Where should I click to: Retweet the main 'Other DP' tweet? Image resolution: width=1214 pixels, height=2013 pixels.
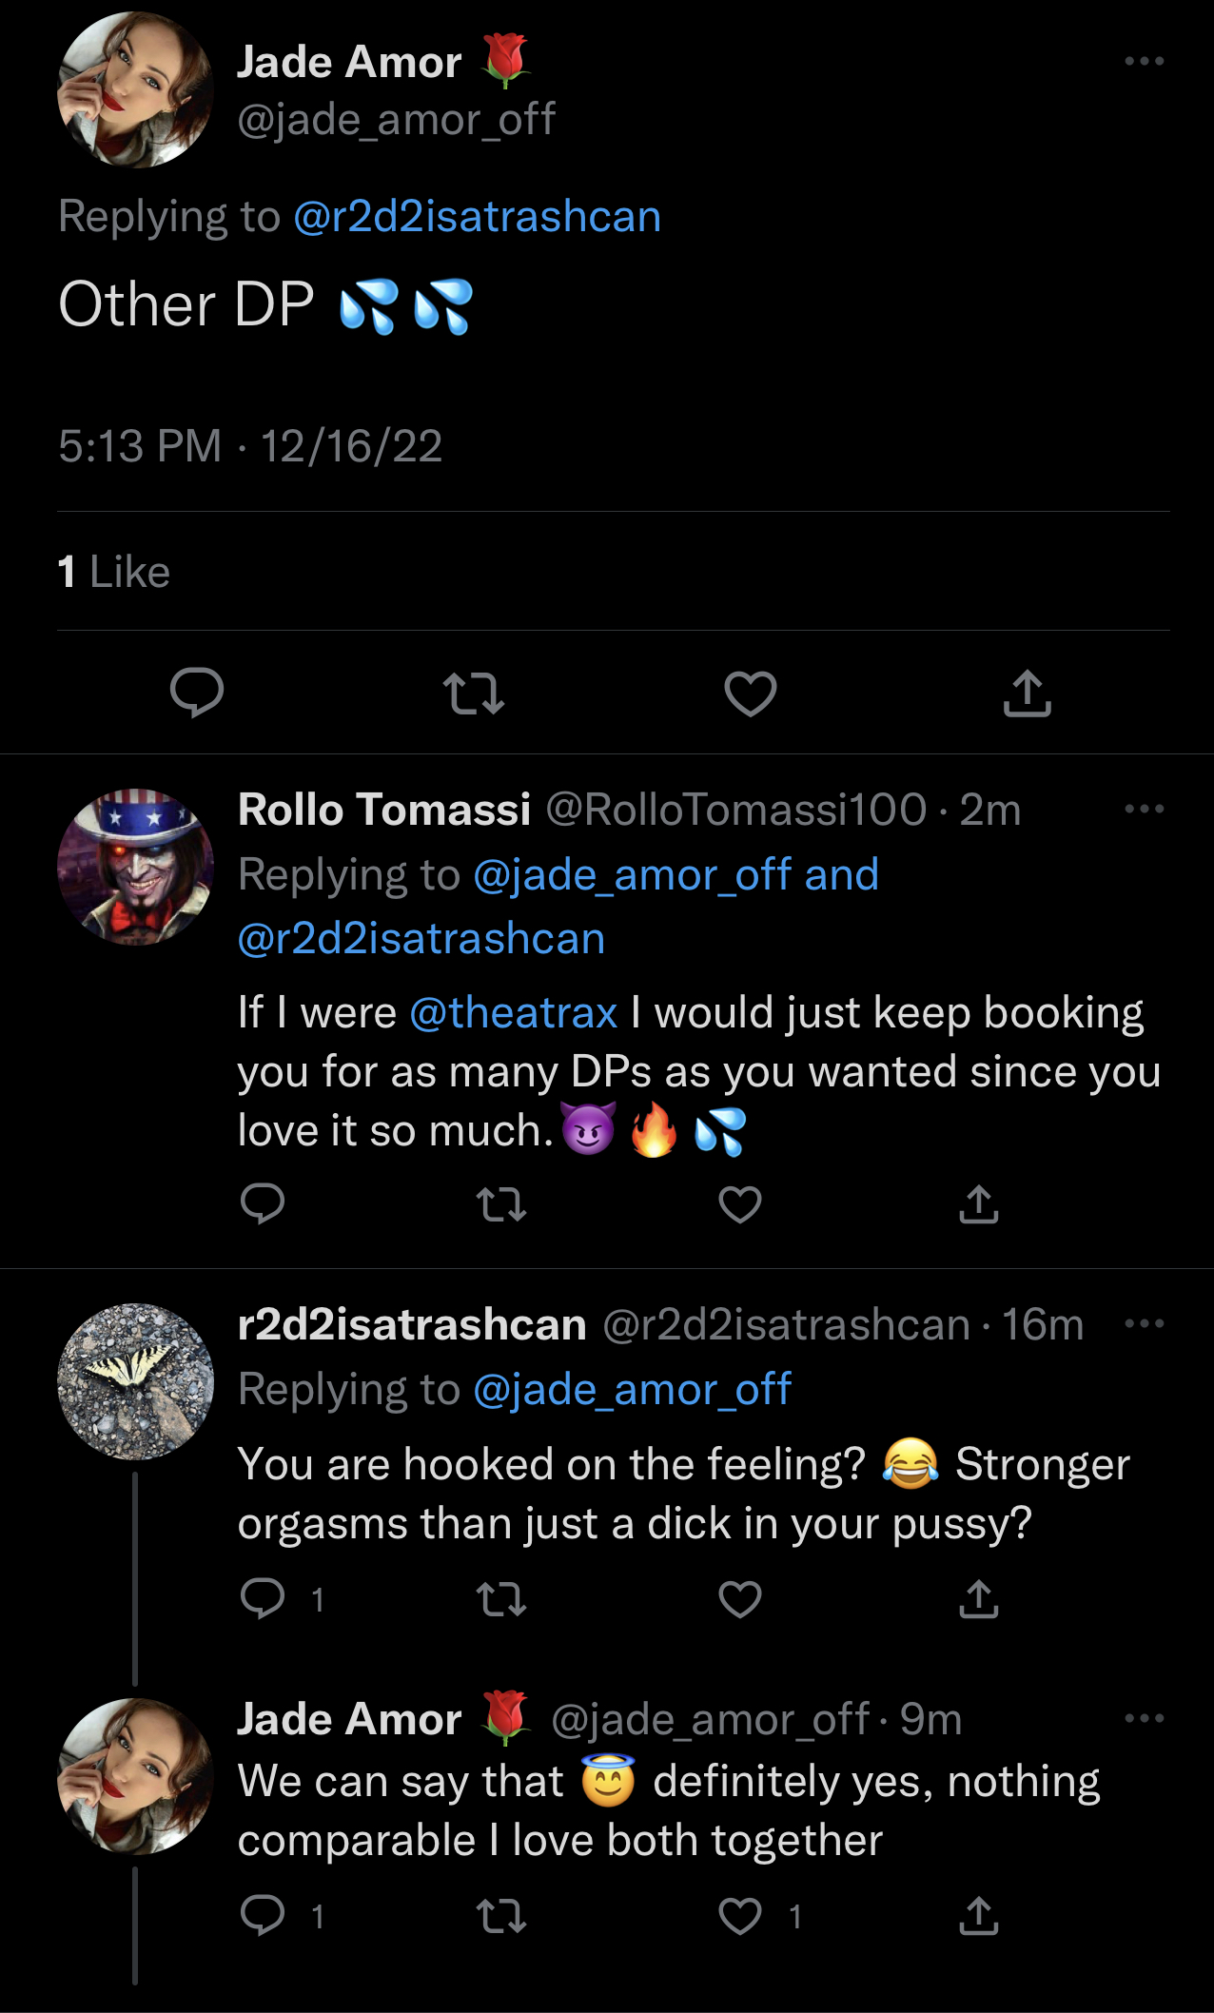tap(474, 693)
